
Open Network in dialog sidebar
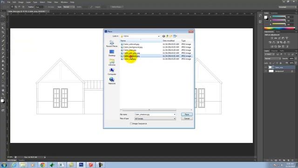coord(112,81)
